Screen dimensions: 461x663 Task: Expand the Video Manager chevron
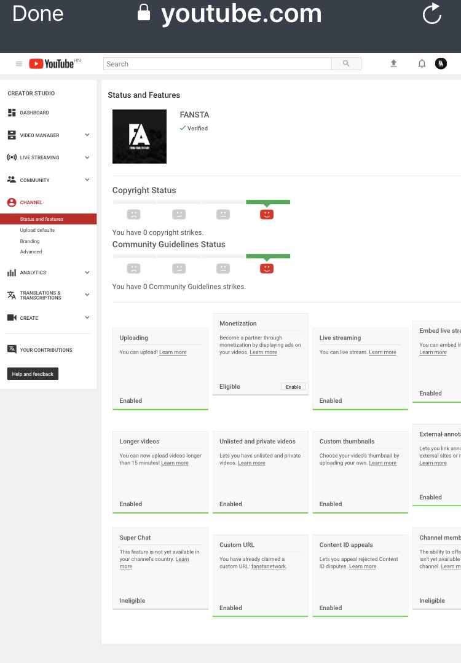pos(87,135)
